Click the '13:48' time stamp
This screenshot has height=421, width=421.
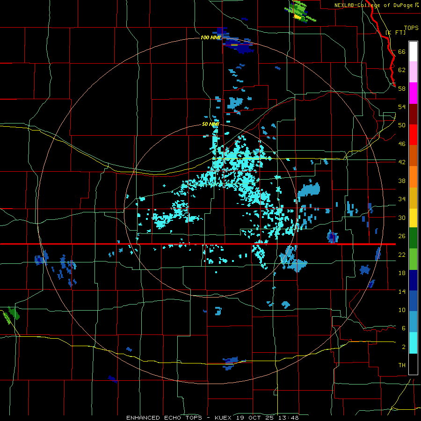click(x=288, y=418)
